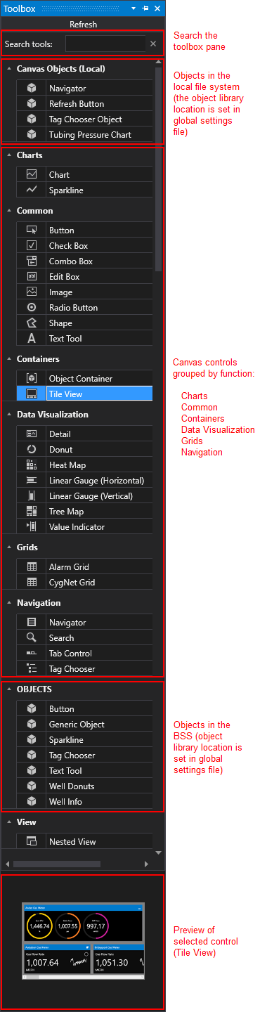
Task: Select the Linear Gauge (Horizontal) icon
Action: click(31, 481)
